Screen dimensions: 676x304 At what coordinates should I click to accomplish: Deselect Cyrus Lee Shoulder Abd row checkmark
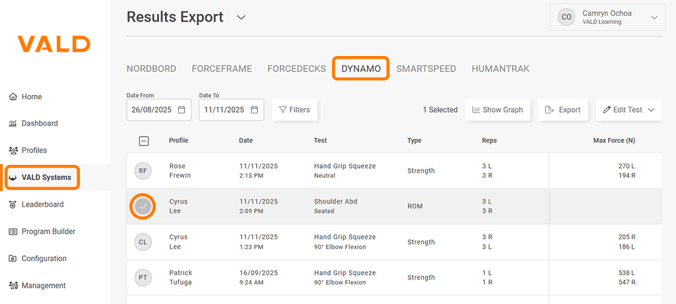coord(143,206)
